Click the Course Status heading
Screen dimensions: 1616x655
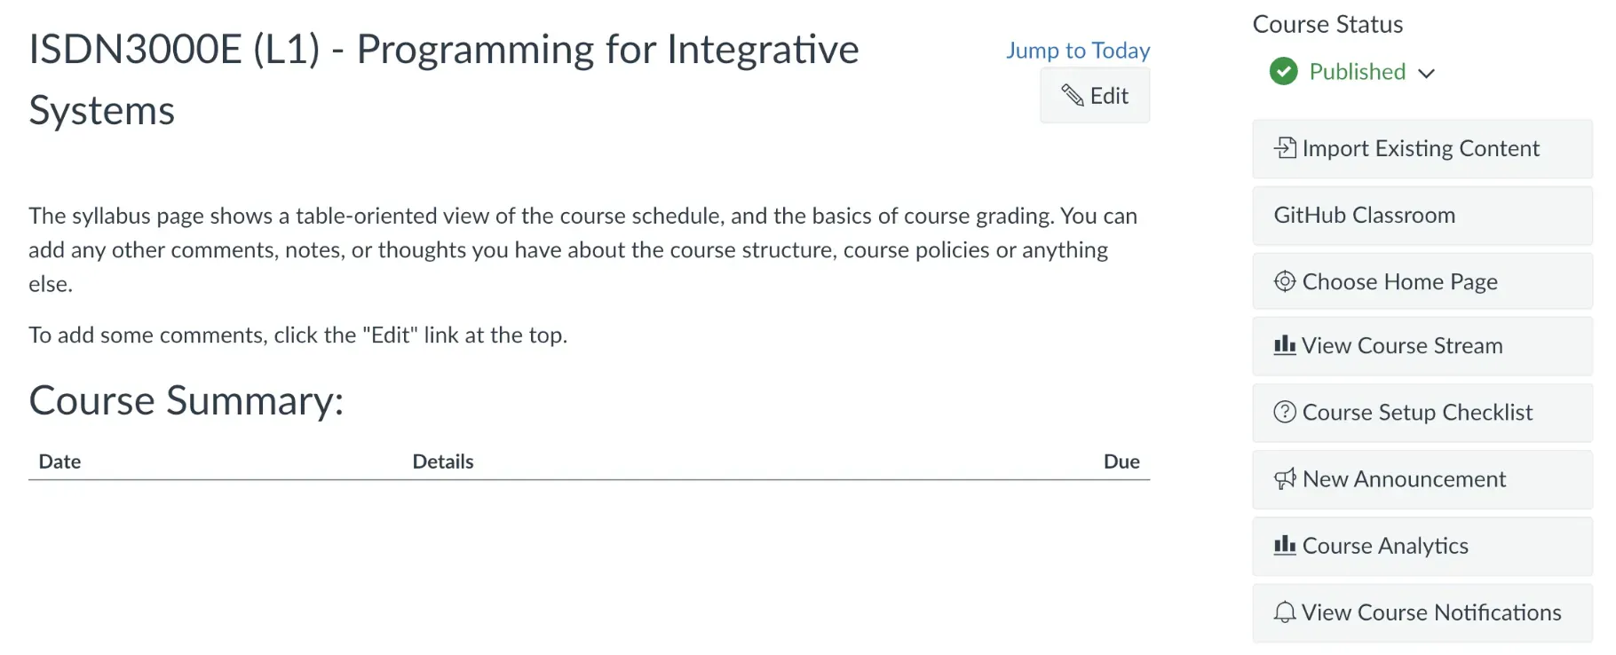coord(1327,24)
